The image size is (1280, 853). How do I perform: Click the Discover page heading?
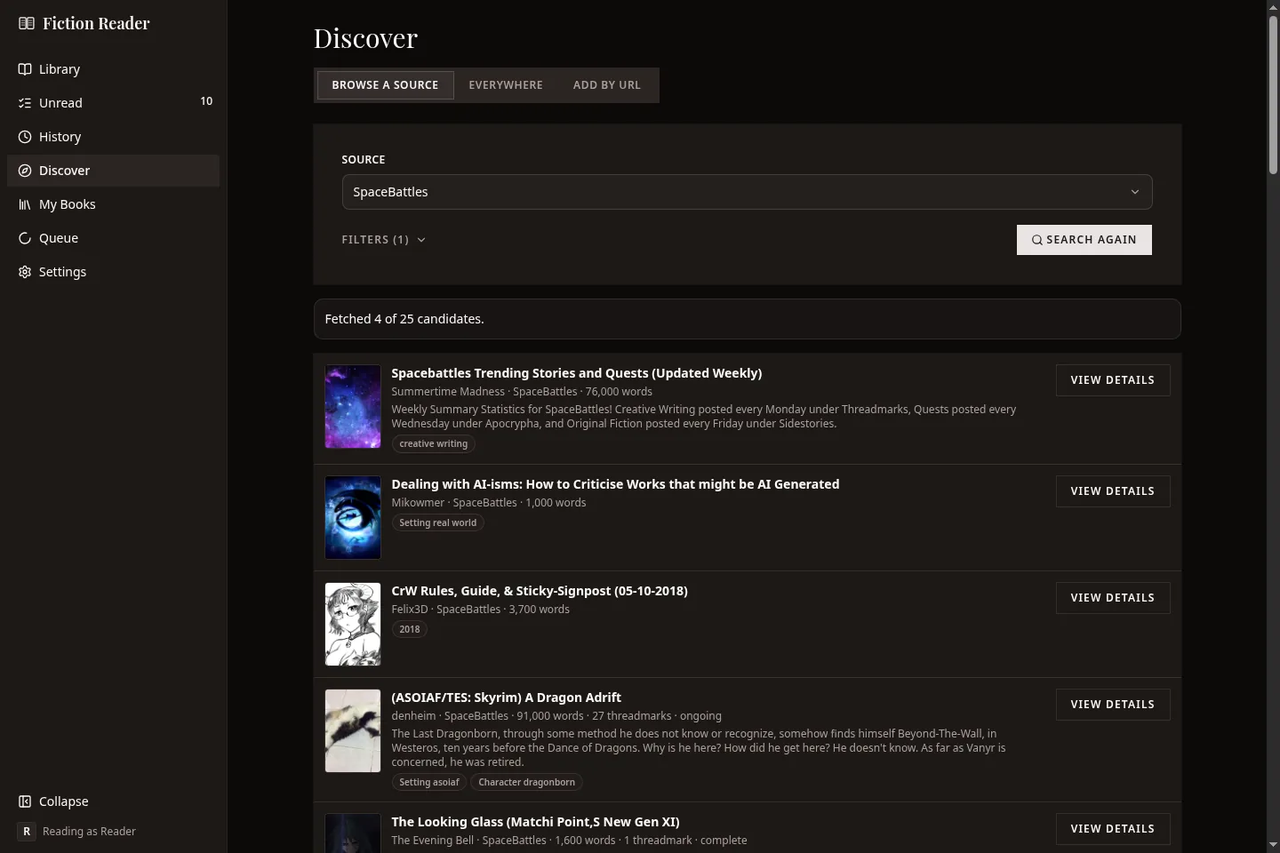coord(365,38)
